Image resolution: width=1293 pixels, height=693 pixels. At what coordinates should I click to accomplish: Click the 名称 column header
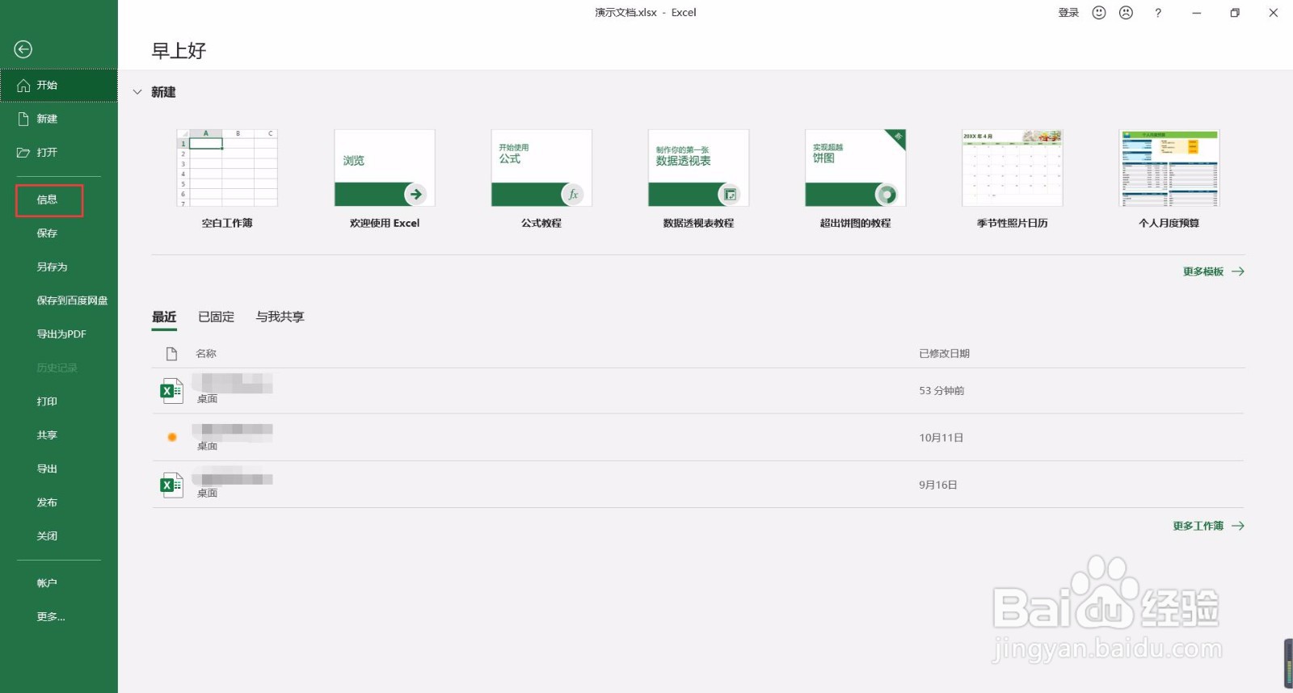pyautogui.click(x=206, y=354)
